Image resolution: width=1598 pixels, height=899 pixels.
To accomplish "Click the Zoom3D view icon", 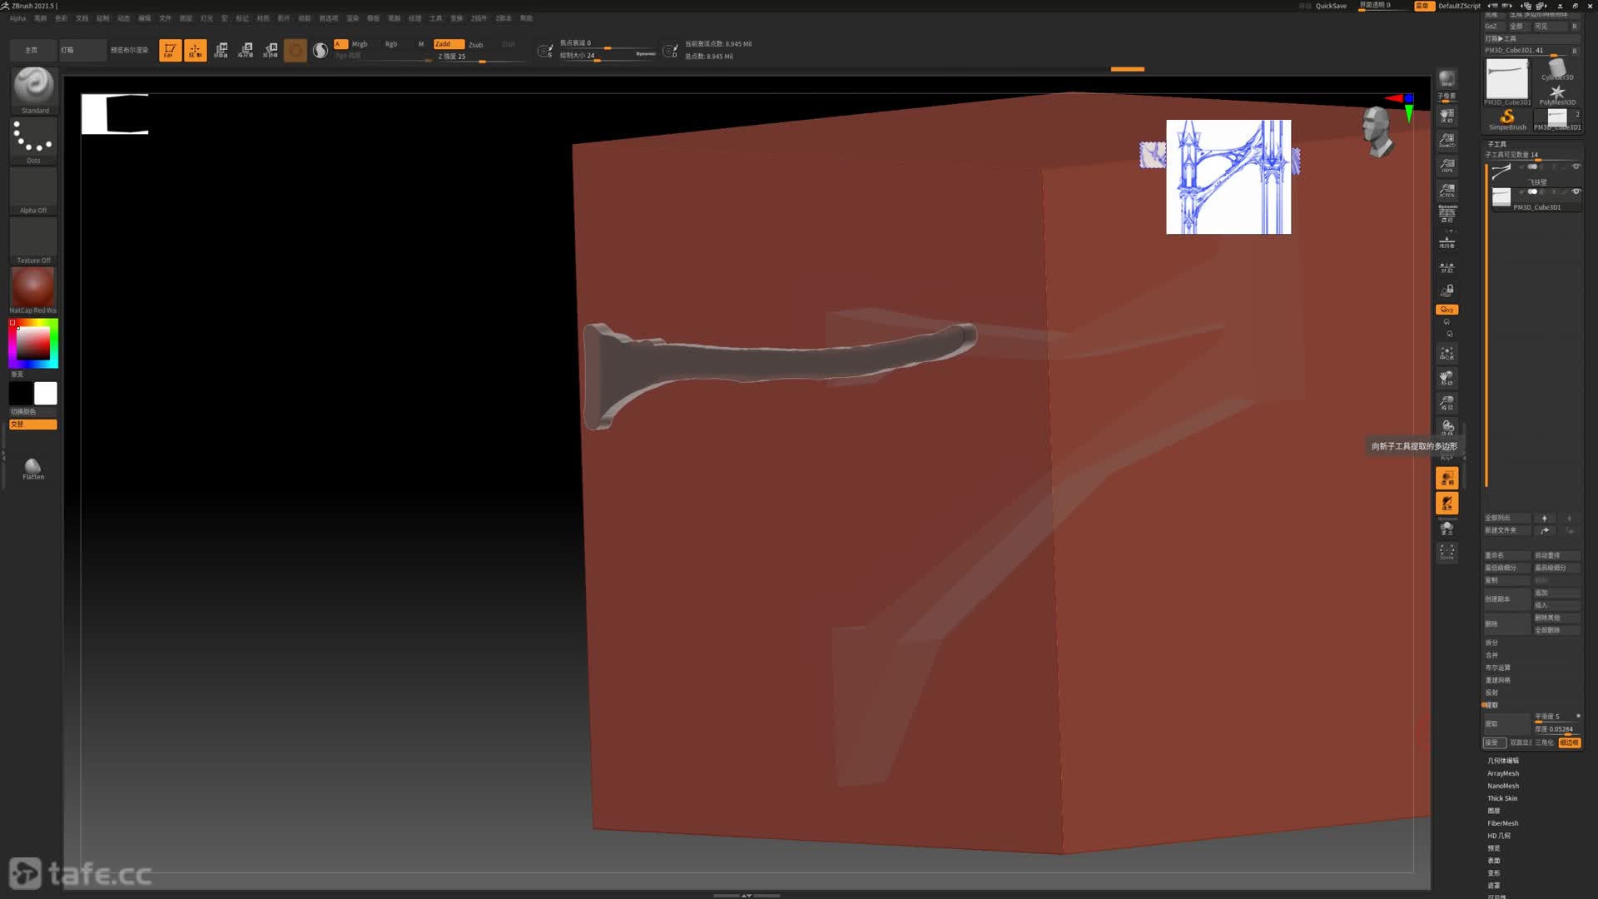I will click(x=1447, y=404).
